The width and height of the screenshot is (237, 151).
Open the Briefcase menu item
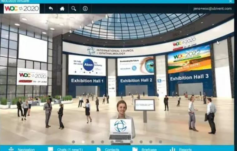[x=149, y=149]
